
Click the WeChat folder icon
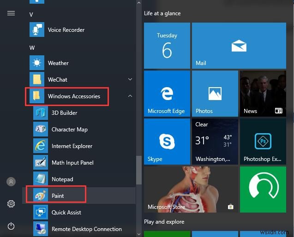pyautogui.click(x=37, y=79)
